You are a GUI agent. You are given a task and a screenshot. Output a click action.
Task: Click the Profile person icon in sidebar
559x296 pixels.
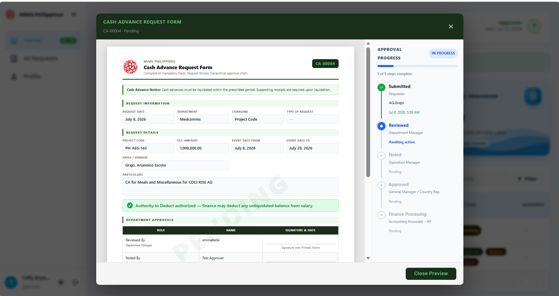(14, 77)
